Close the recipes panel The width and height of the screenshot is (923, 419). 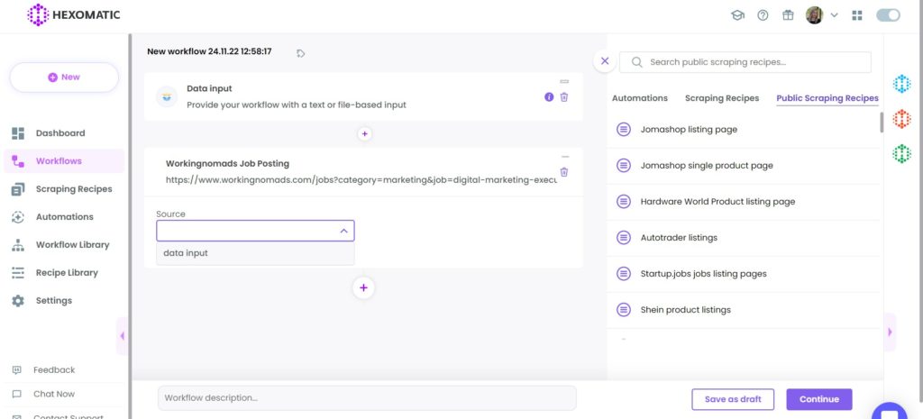[605, 61]
